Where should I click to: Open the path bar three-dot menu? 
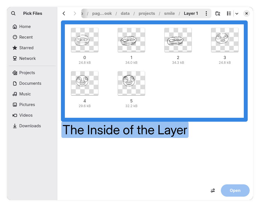(206, 13)
